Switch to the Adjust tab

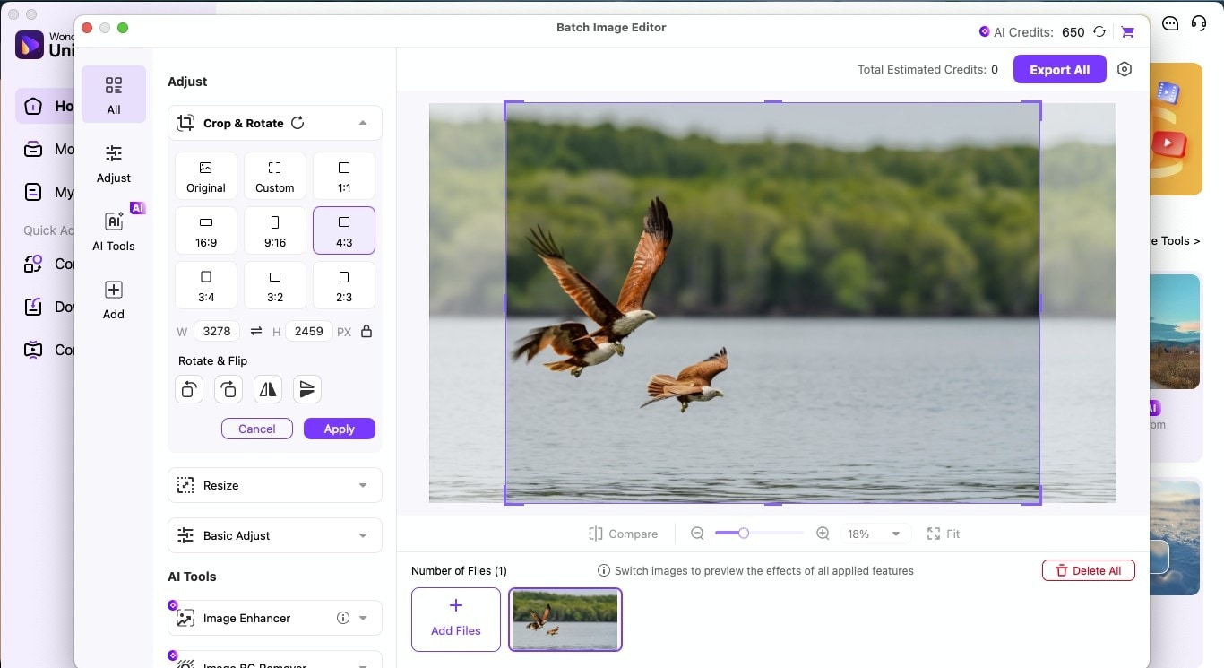coord(114,163)
